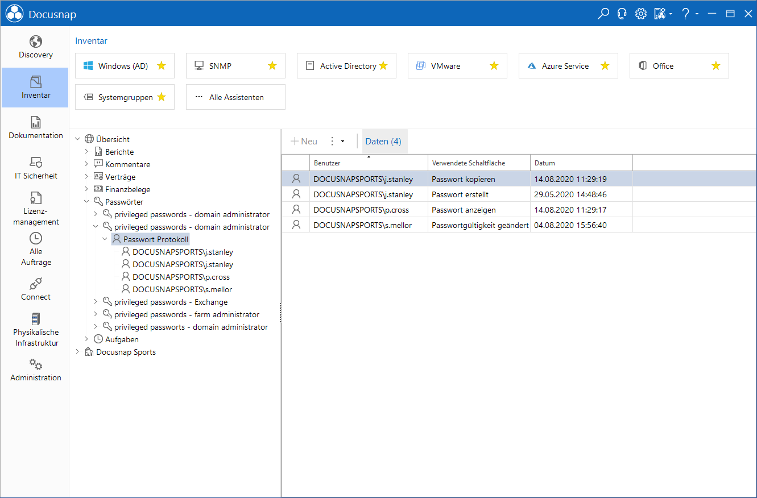Image resolution: width=757 pixels, height=498 pixels.
Task: Select DOCUSNAPSPORTS\s.mellor in tree
Action: (182, 289)
